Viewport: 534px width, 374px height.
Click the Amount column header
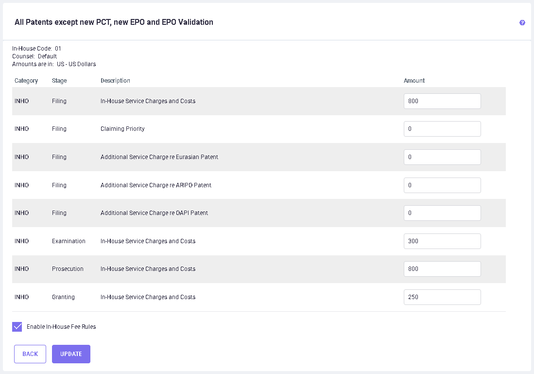click(414, 81)
